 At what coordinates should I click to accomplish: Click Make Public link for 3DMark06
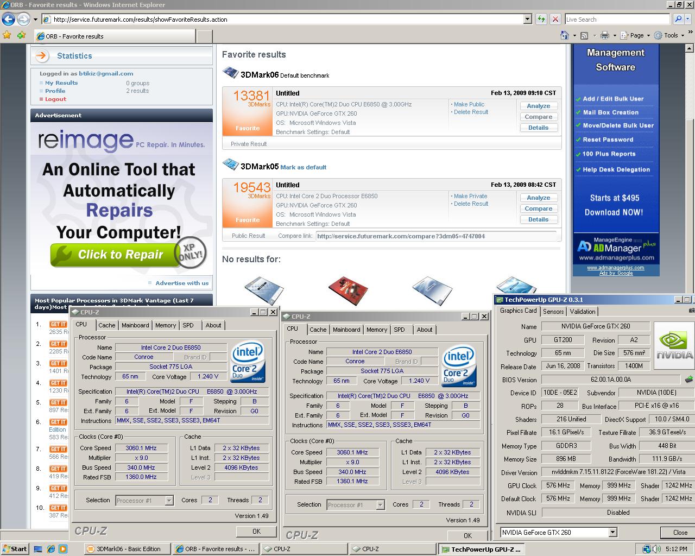pos(469,104)
